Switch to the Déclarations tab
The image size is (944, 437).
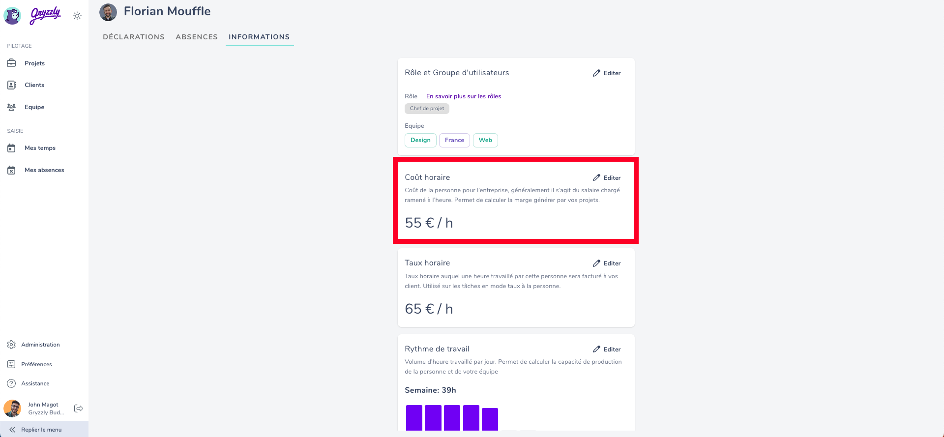pyautogui.click(x=133, y=37)
